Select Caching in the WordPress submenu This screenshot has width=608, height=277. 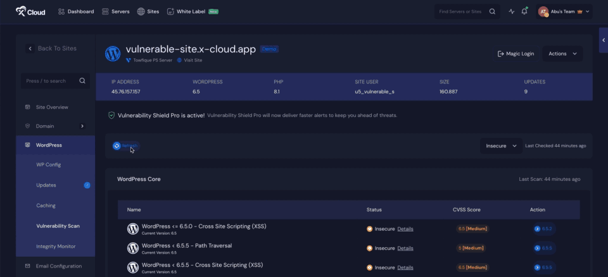46,206
